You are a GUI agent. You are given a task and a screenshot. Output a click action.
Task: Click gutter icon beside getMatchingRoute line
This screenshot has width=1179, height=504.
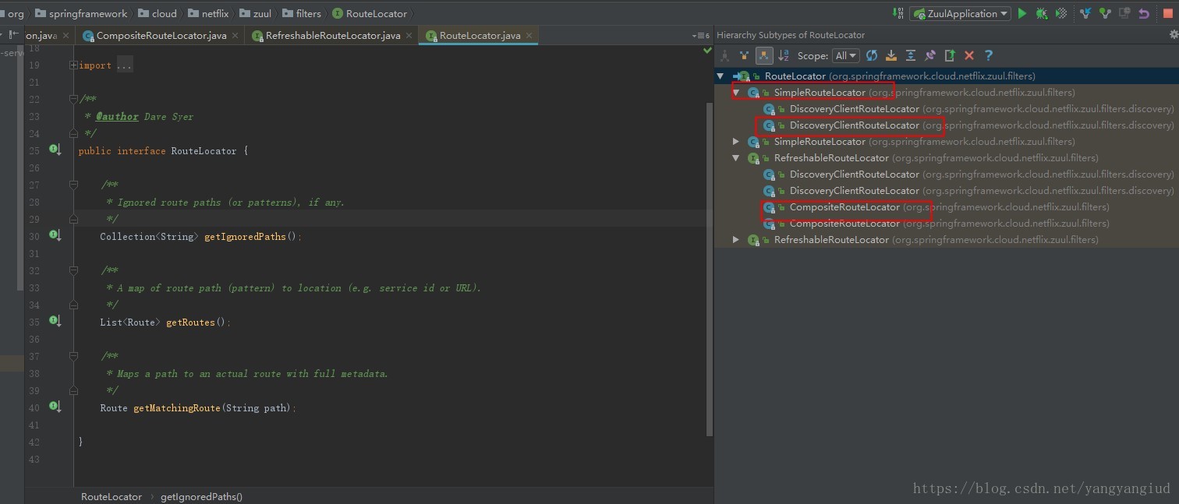coord(55,406)
